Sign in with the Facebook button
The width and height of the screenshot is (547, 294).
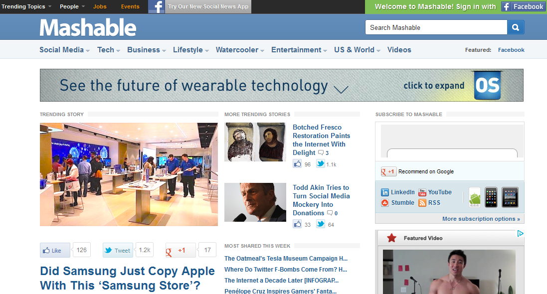(523, 6)
